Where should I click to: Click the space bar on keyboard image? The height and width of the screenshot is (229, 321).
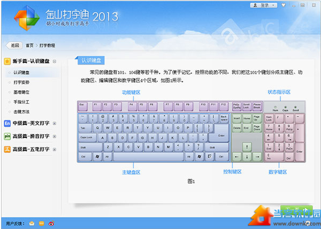(x=148, y=157)
